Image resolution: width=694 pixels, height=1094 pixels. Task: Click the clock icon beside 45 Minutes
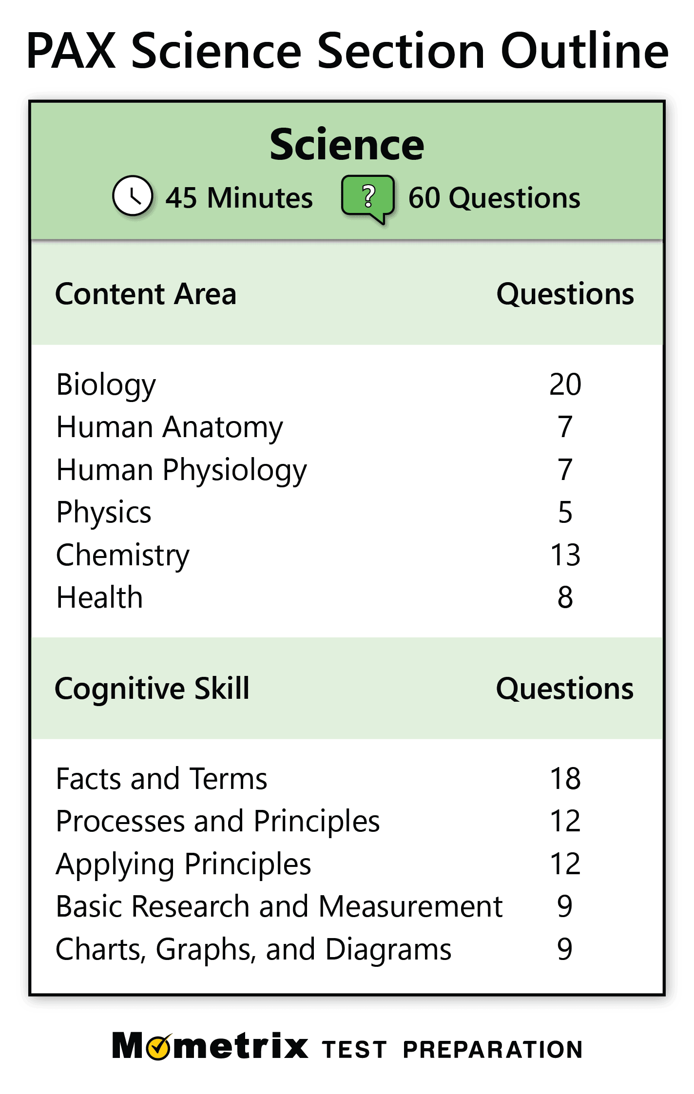[133, 196]
